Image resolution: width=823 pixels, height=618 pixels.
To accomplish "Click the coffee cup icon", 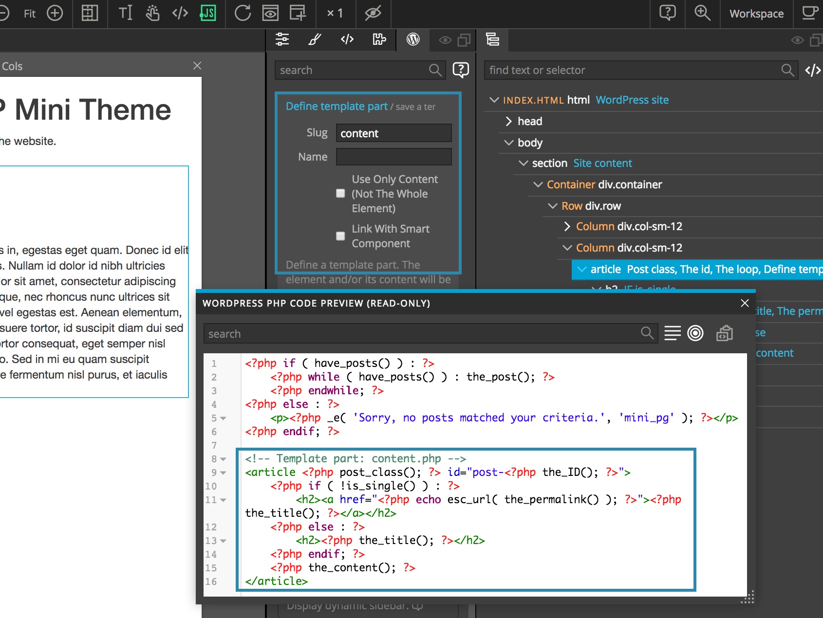I will pos(810,13).
